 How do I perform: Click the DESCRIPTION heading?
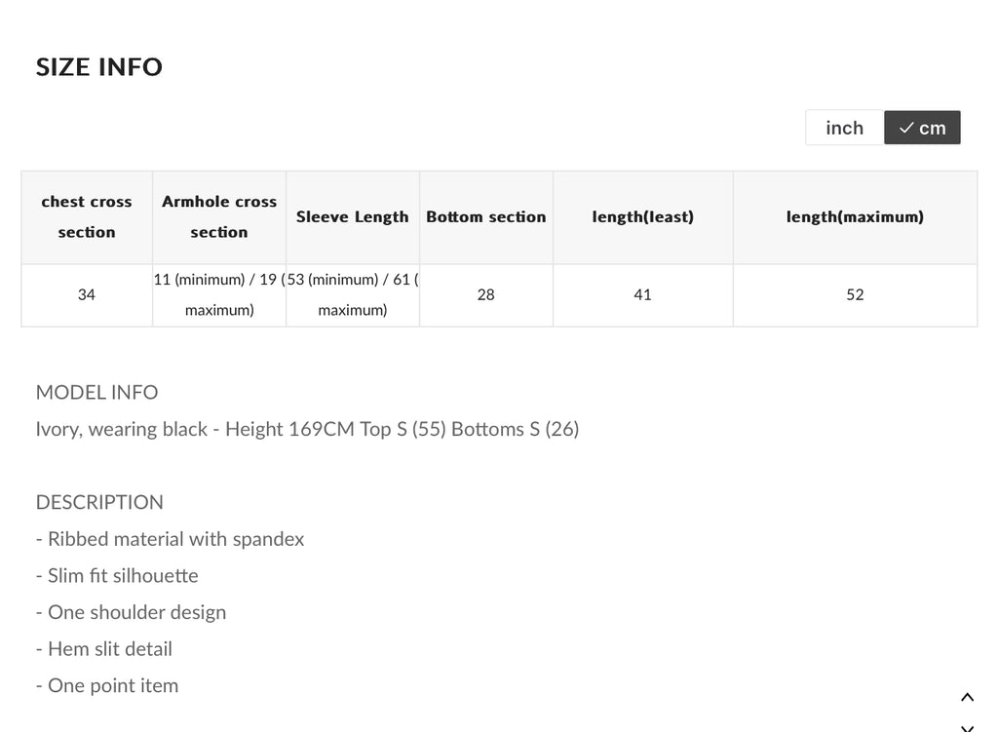point(100,502)
